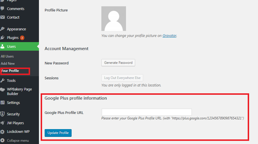
Task: Click the Comments speech bubble icon
Action: coord(3,9)
